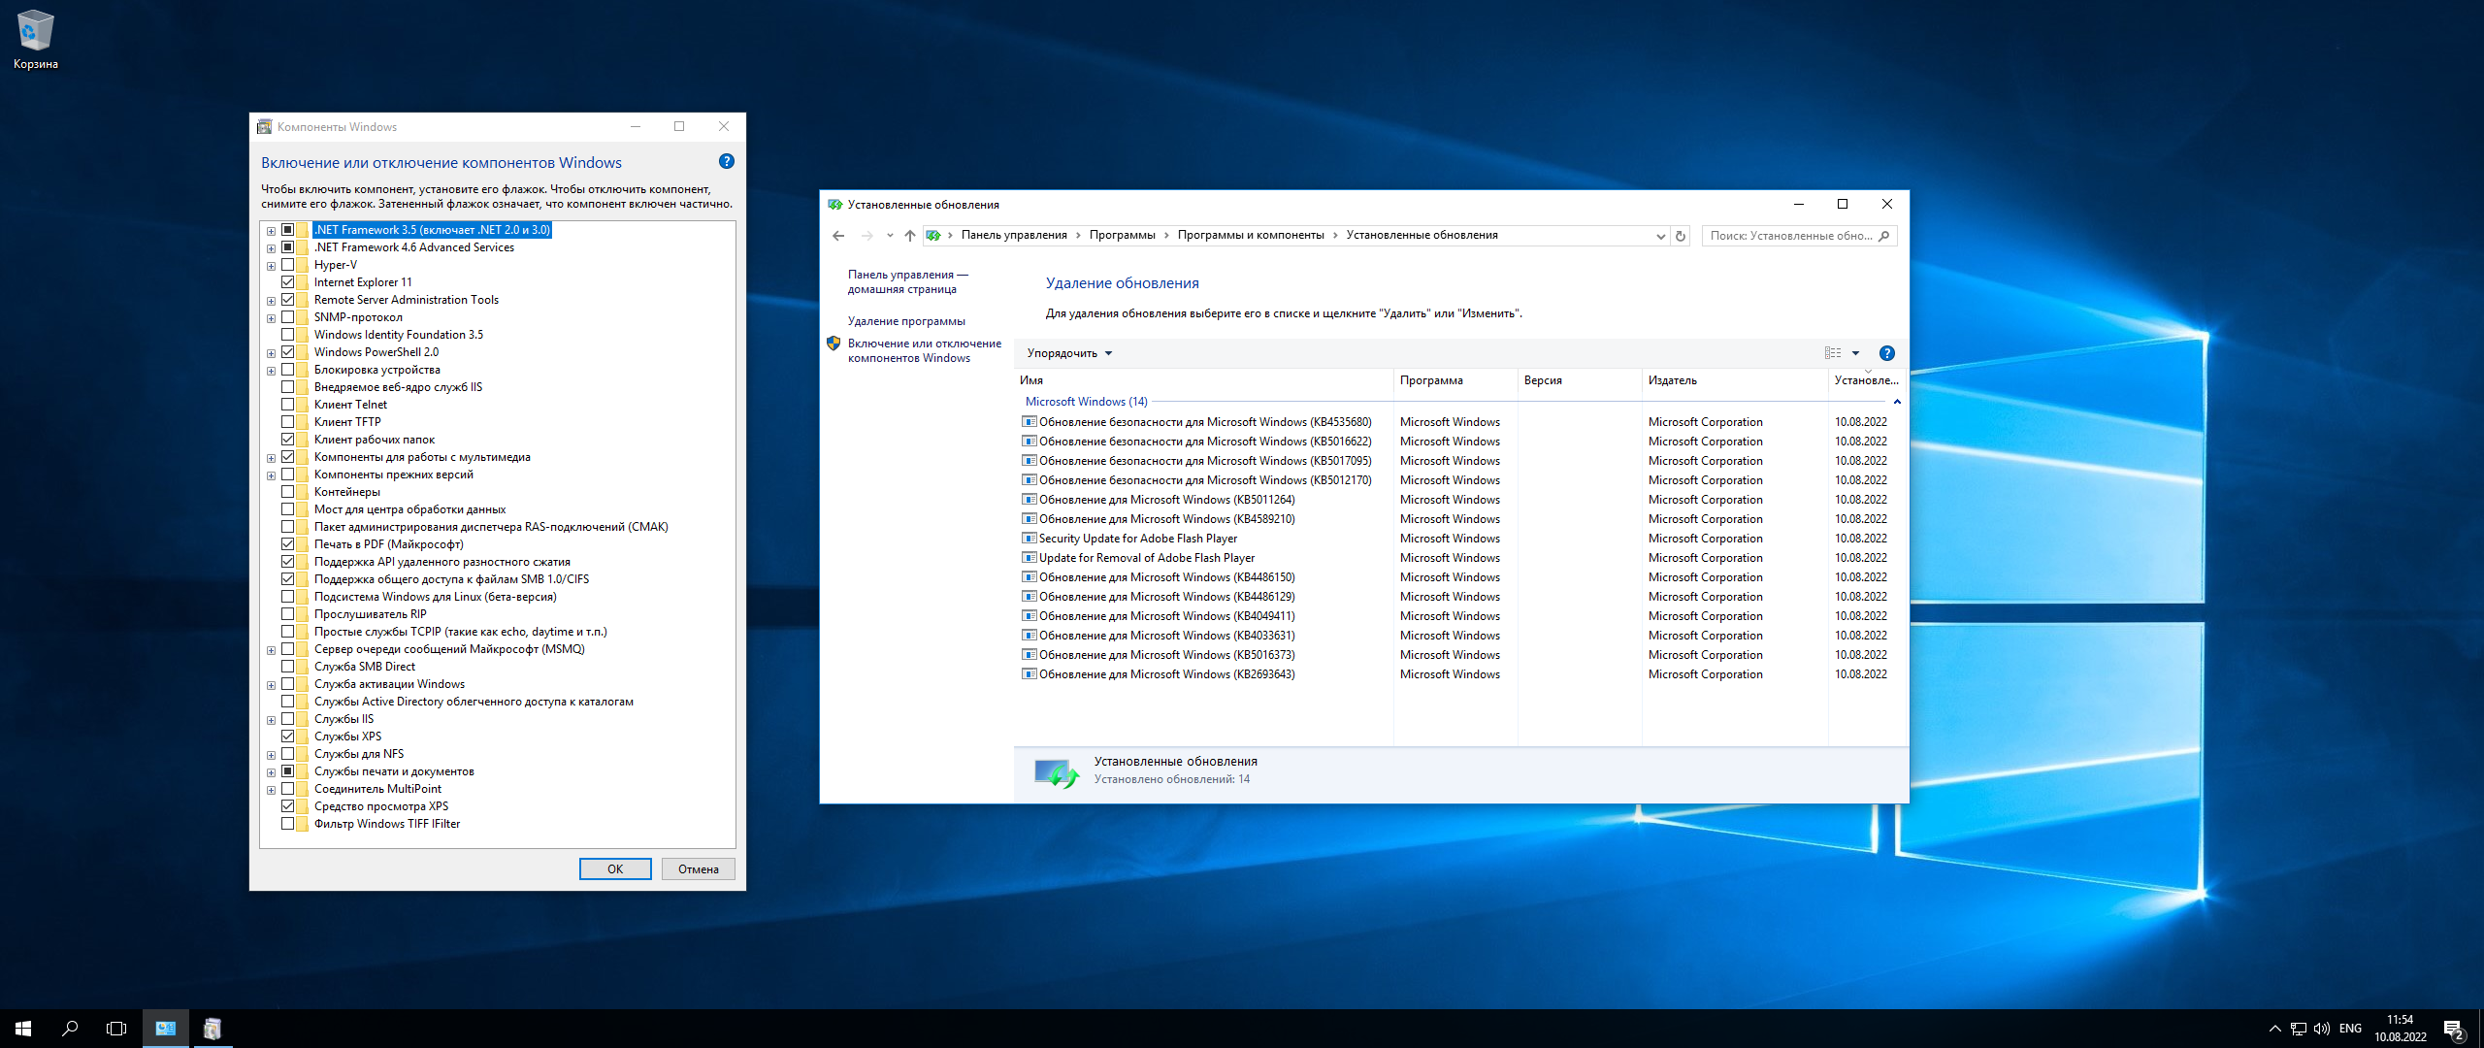Enable Клиент TFTP checkbox

pos(288,422)
